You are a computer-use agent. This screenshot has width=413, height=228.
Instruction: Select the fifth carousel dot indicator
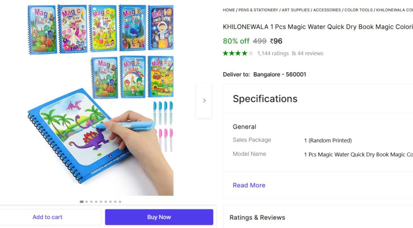[101, 202]
